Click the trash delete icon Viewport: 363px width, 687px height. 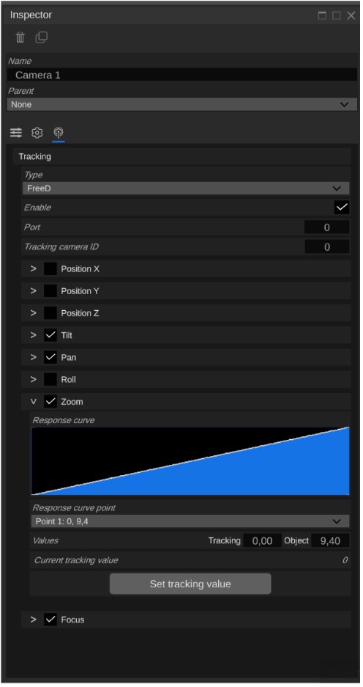point(20,37)
